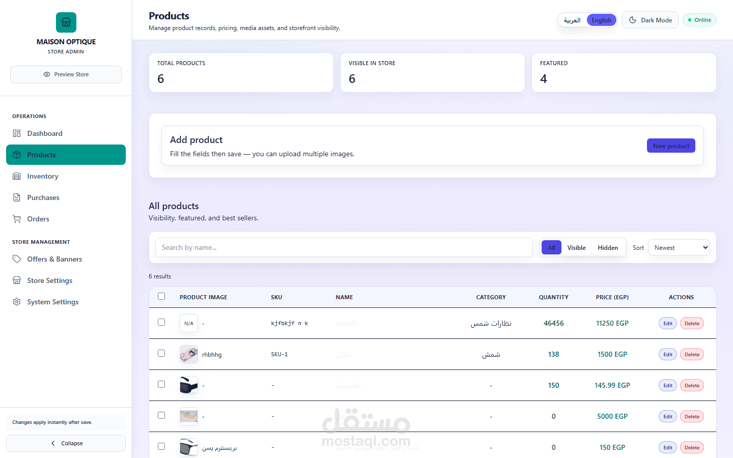Screen dimensions: 733x458
Task: Collapse the sidebar
Action: coord(66,443)
